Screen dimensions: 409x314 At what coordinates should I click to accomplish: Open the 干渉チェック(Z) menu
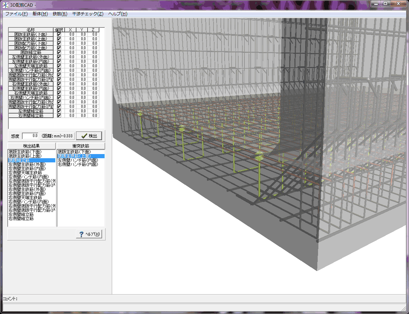(87, 14)
